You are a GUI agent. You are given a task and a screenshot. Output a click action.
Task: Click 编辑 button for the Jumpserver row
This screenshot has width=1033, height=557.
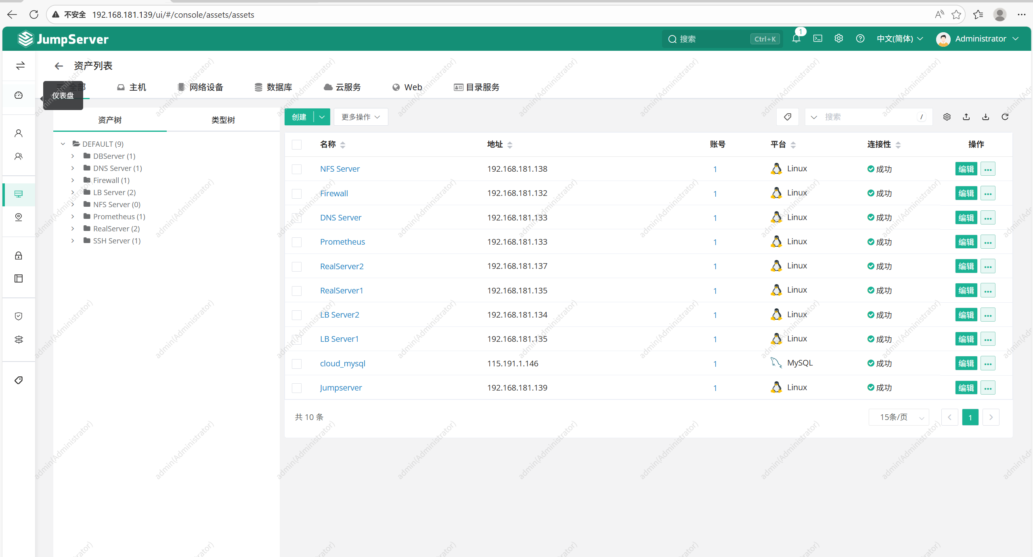click(x=966, y=388)
